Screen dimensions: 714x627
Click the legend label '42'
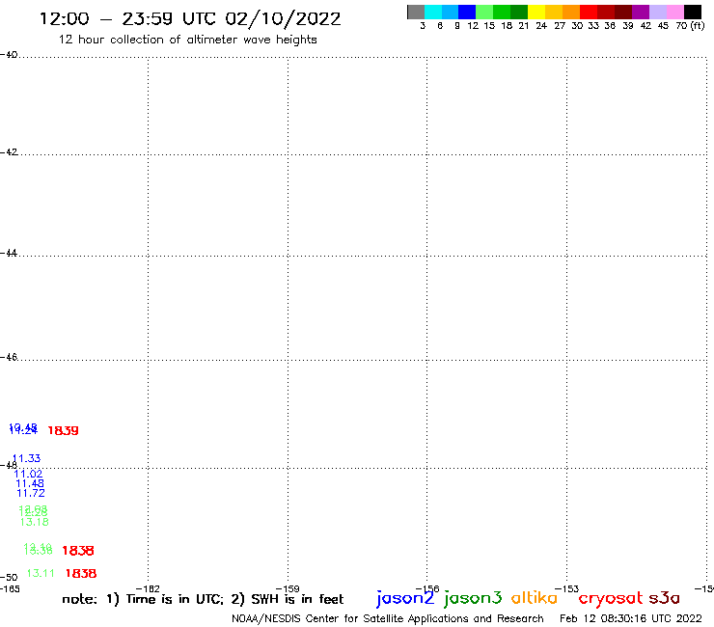click(645, 26)
